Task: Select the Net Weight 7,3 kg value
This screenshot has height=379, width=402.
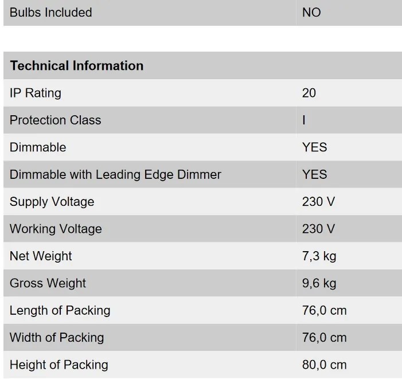Action: click(319, 256)
